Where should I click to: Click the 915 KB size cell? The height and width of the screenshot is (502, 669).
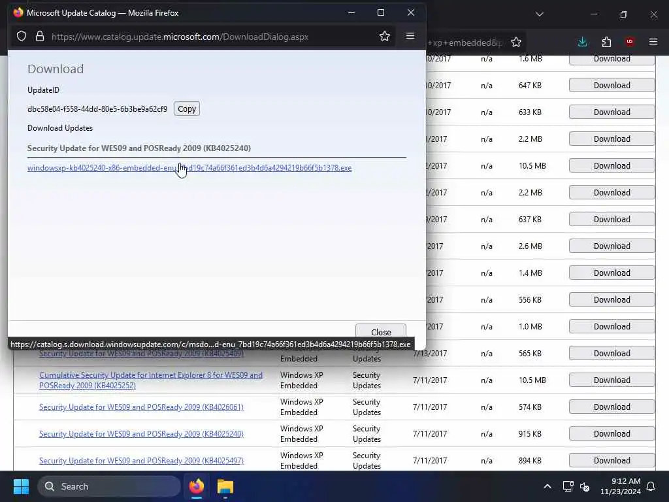(x=530, y=434)
